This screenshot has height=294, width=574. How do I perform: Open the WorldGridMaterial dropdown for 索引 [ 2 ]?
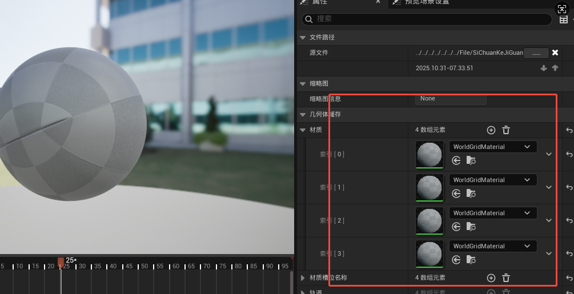[493, 213]
